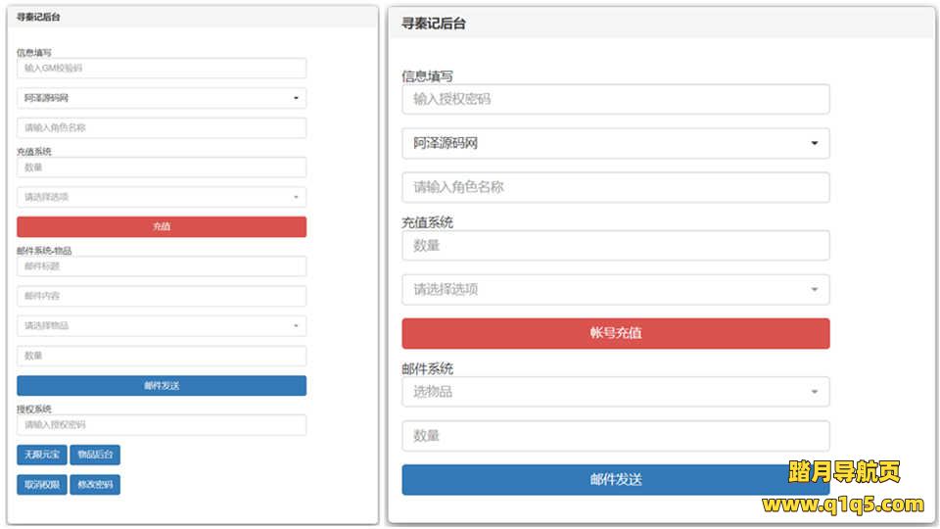Click the 无限元宝 button

[x=42, y=455]
